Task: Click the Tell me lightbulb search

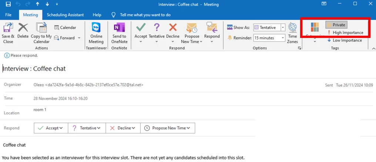Action: tap(114, 15)
